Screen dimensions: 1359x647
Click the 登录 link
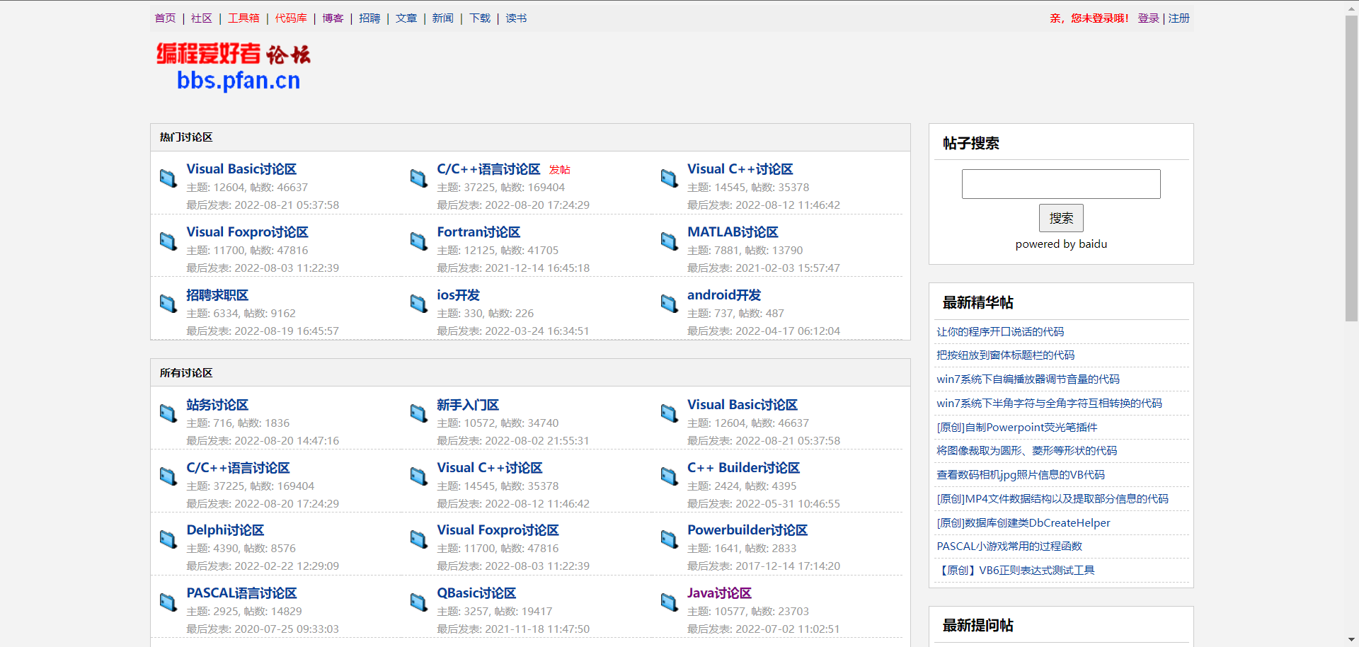pyautogui.click(x=1148, y=18)
